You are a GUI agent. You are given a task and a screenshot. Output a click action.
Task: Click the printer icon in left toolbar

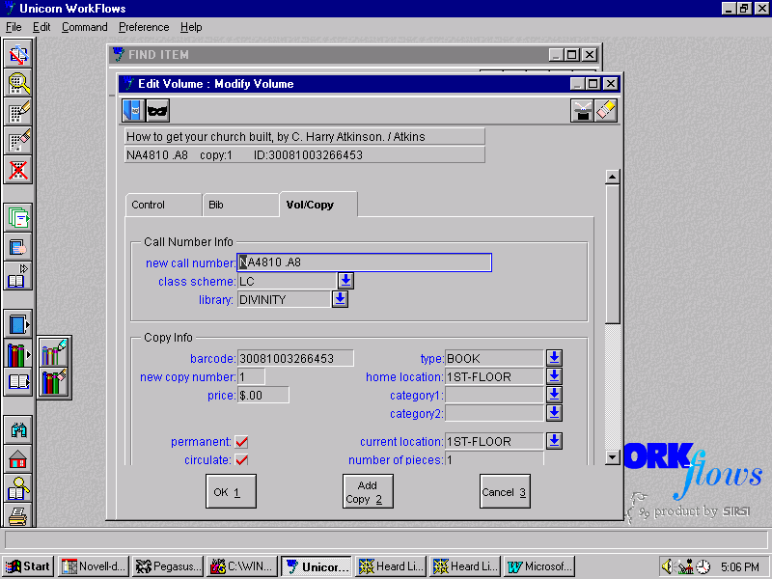tap(18, 515)
